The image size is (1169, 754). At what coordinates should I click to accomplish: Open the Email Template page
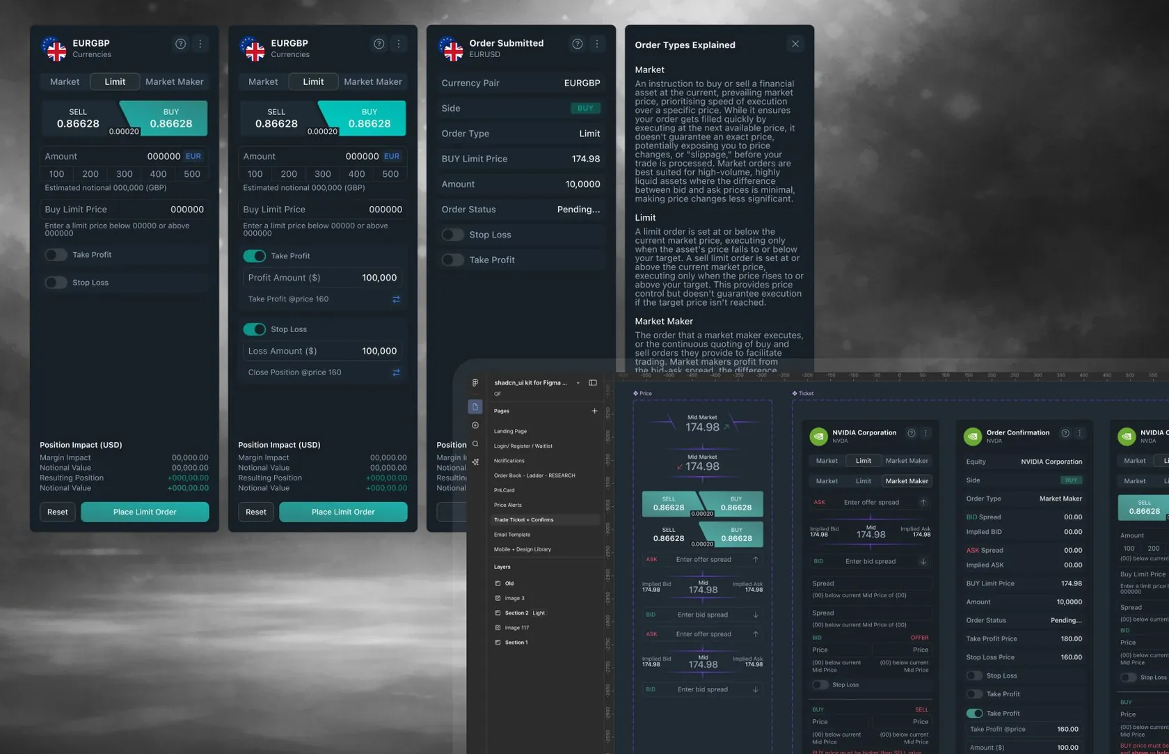[512, 535]
